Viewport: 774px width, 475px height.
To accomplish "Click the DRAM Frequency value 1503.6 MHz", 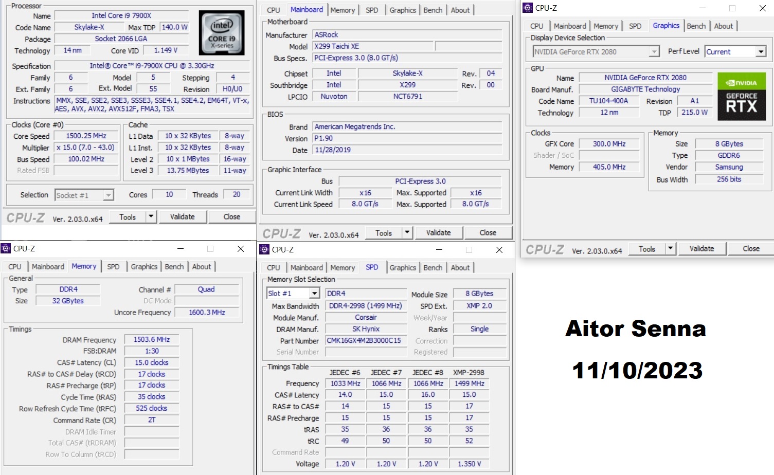I will [x=152, y=340].
